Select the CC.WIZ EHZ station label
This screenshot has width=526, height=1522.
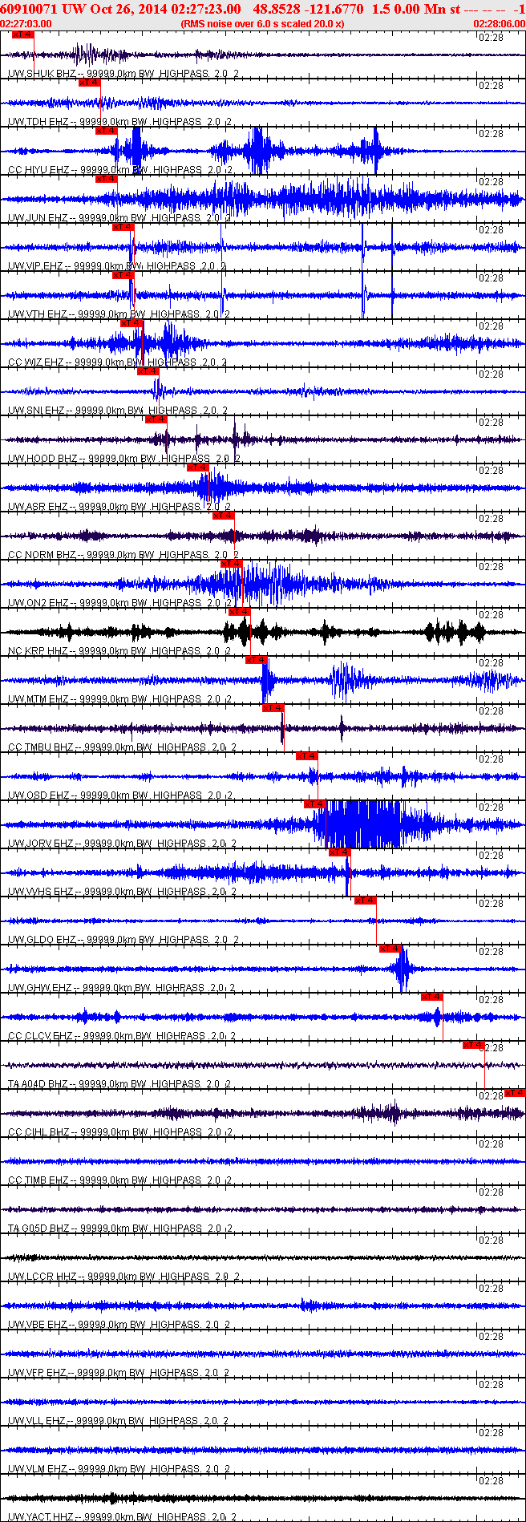[38, 362]
